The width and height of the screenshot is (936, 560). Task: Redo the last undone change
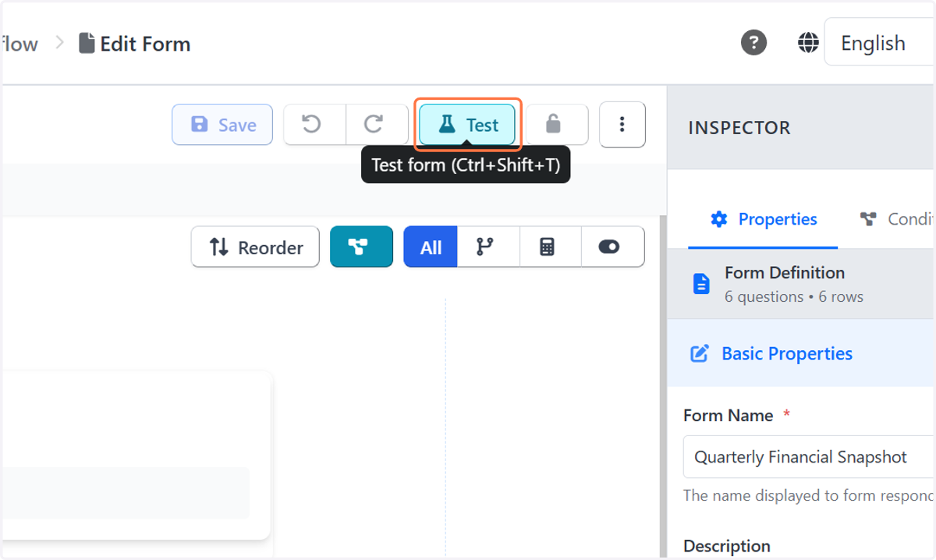pos(377,125)
